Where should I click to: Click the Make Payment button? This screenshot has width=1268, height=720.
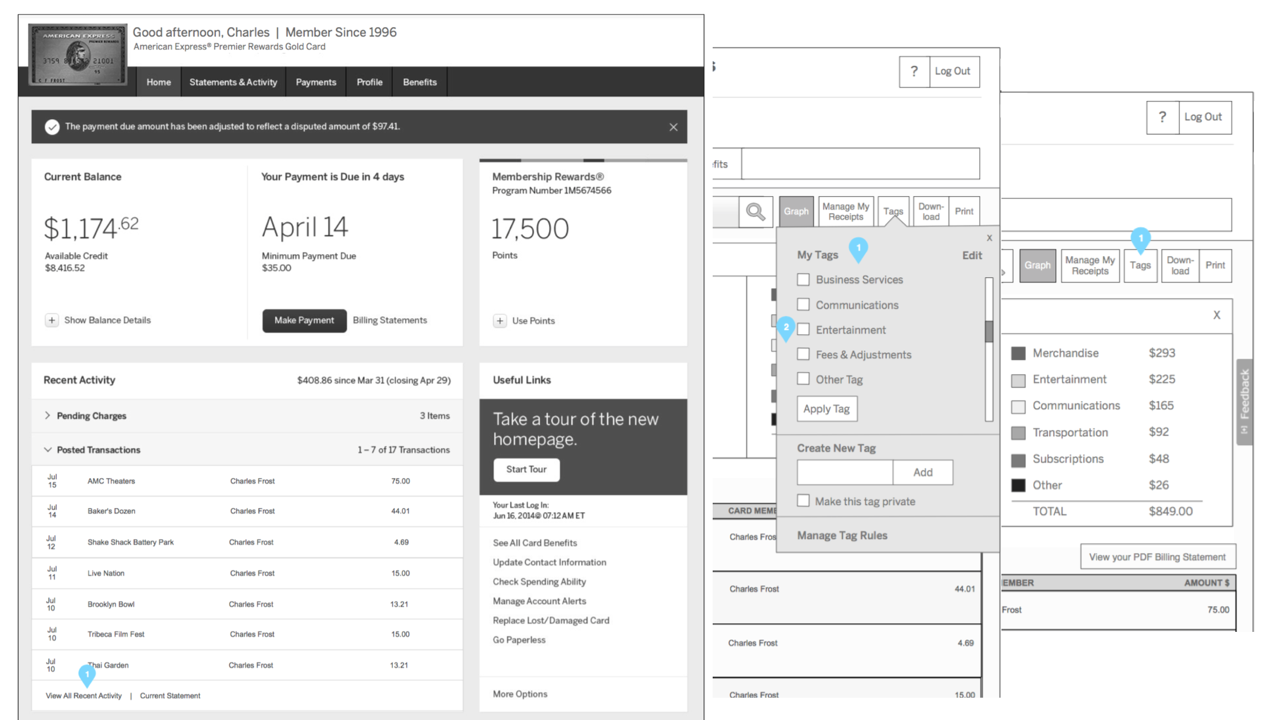tap(304, 321)
